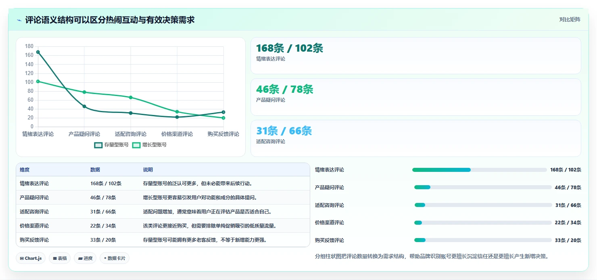The height and width of the screenshot is (280, 597).
Task: Click the 存量型账号 point at 购买反馈评论
Action: pos(223,112)
